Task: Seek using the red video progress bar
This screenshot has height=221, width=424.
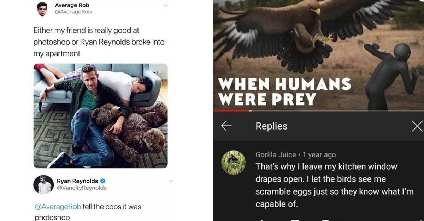Action: pos(231,110)
